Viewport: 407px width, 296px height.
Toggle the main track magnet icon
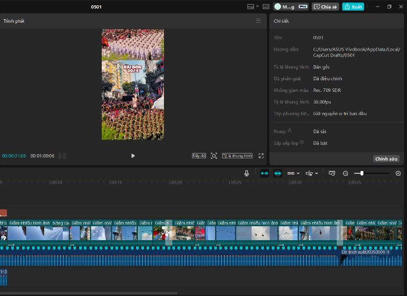pos(265,173)
